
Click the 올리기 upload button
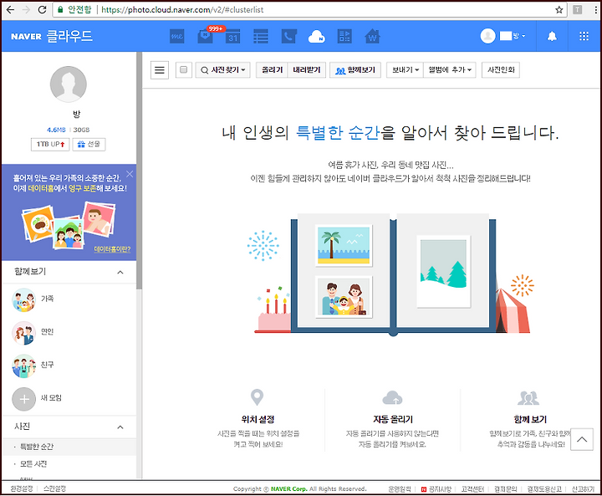(272, 70)
